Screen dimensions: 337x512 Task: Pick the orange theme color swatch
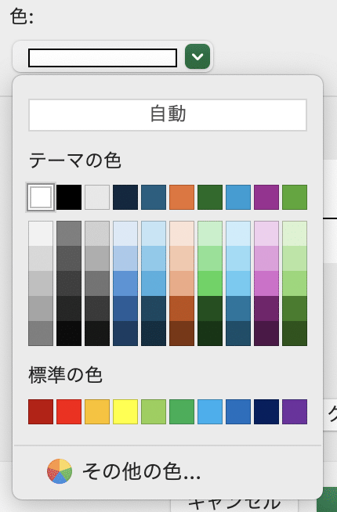tap(182, 197)
